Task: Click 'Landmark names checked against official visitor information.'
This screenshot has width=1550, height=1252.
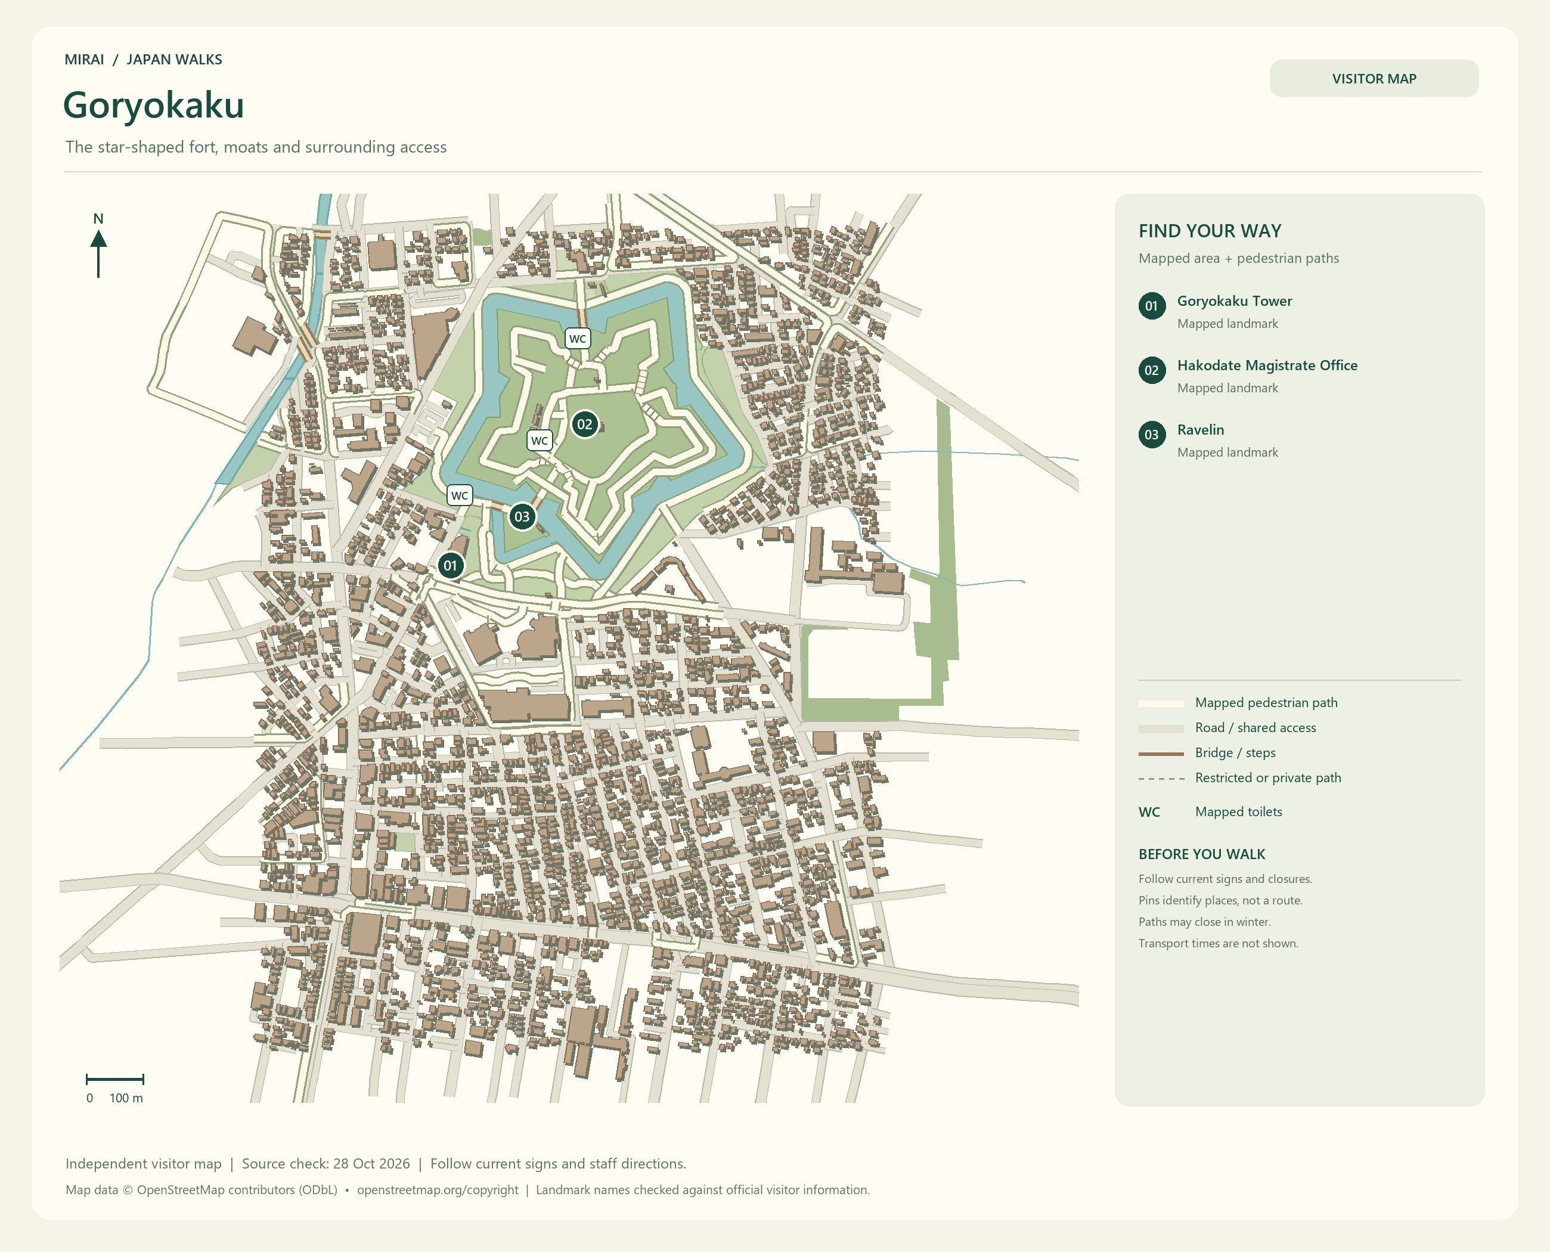Action: pyautogui.click(x=702, y=1190)
